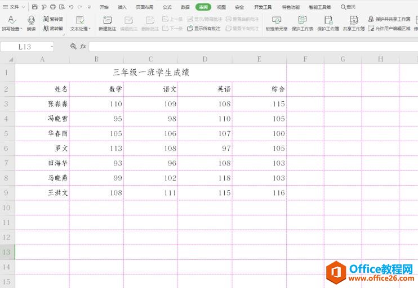This screenshot has height=288, width=418.
Task: Click the Edit Comment (编辑批注) icon
Action: 129,20
